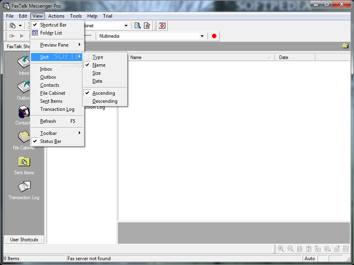Image resolution: width=354 pixels, height=265 pixels.
Task: Open the Contacts shortcut icon
Action: tap(24, 112)
